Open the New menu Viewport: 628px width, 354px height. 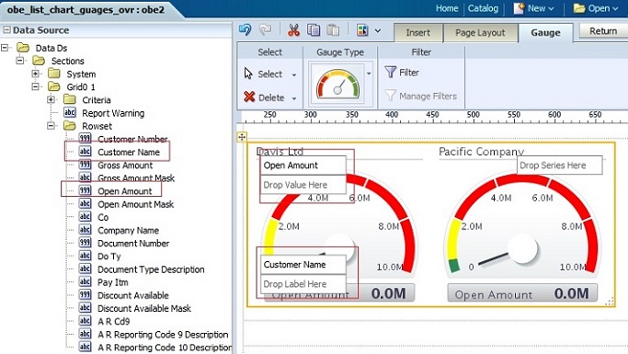pos(534,8)
